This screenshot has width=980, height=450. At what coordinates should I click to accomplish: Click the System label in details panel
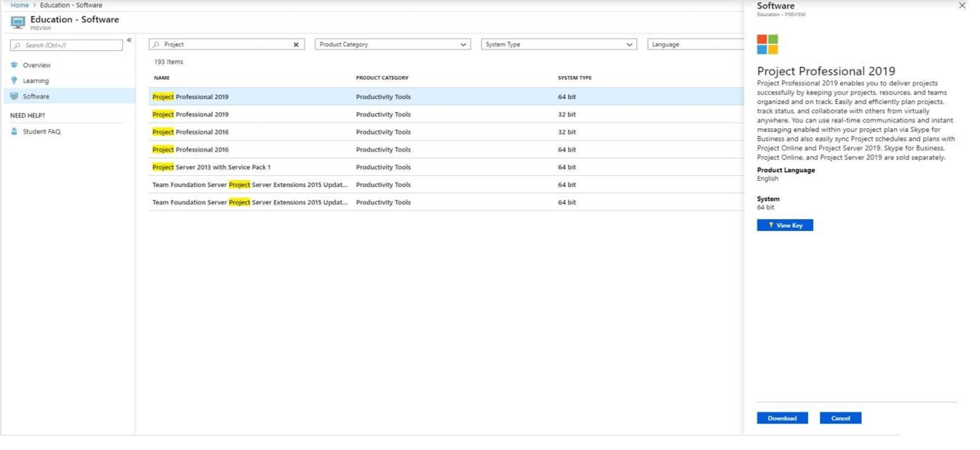(768, 199)
